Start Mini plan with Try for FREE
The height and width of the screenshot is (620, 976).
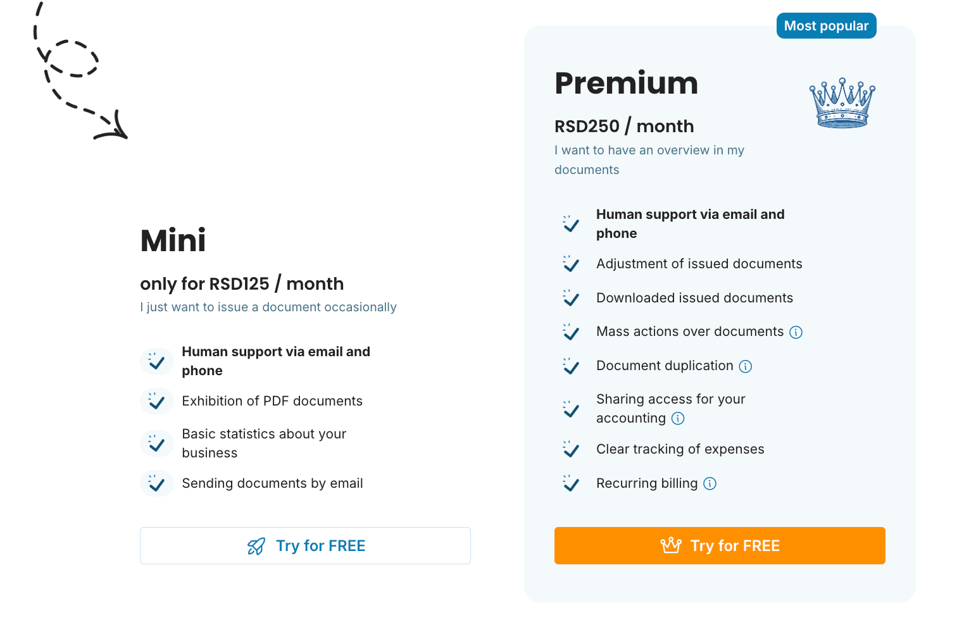pos(305,545)
